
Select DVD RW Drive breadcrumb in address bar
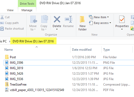(x=33, y=41)
